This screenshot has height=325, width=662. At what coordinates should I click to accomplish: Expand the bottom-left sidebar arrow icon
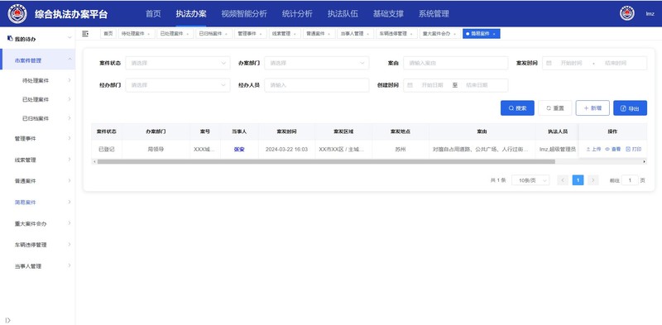click(x=7, y=320)
